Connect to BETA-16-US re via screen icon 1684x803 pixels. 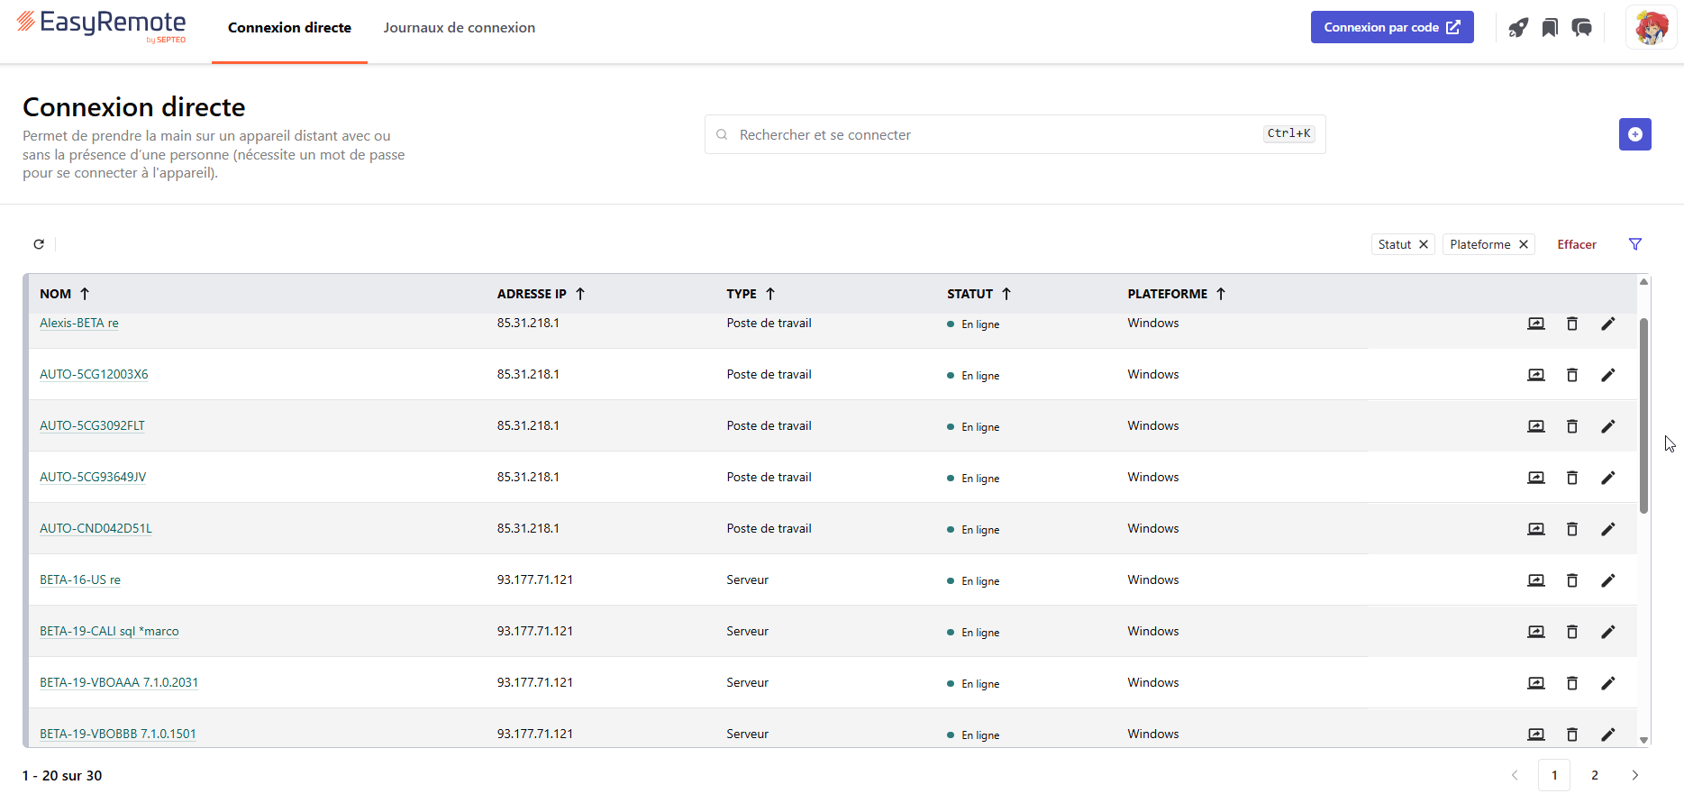[1536, 580]
